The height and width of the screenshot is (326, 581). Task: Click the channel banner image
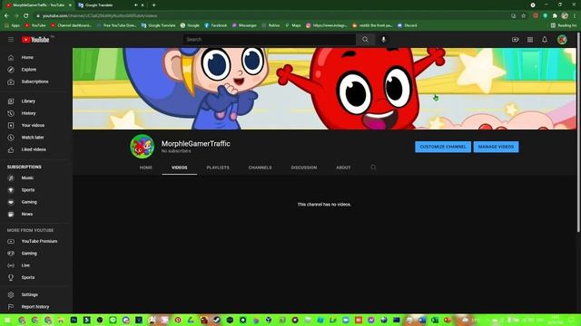(324, 89)
